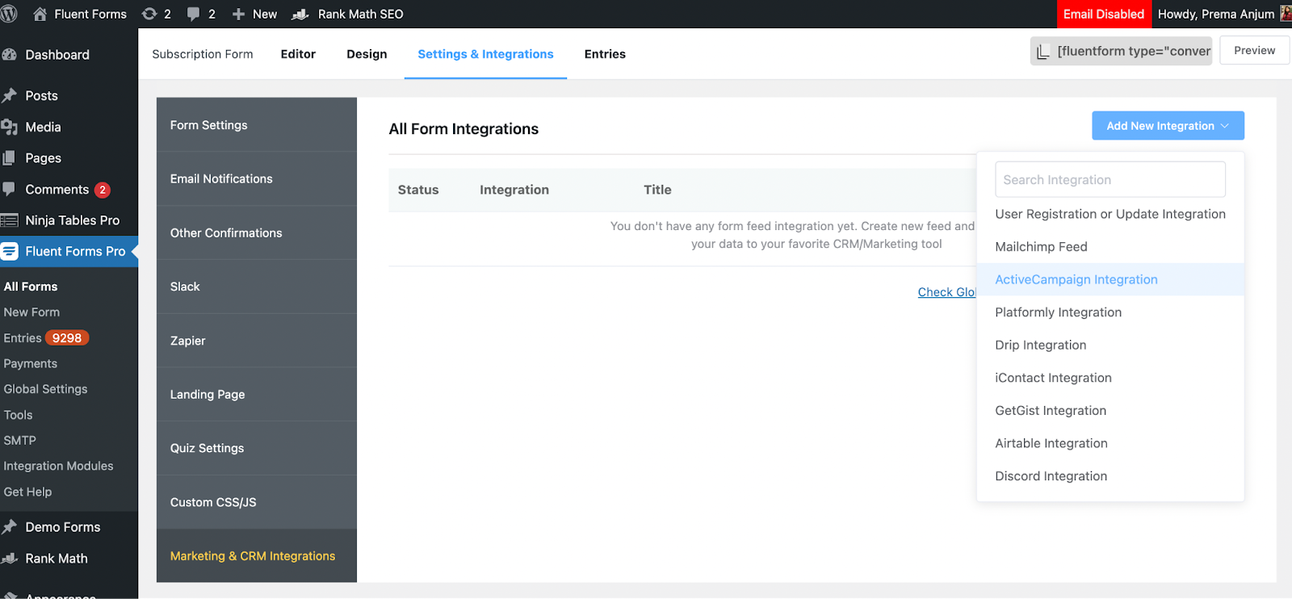
Task: Click the shortcode copy icon
Action: (1043, 51)
